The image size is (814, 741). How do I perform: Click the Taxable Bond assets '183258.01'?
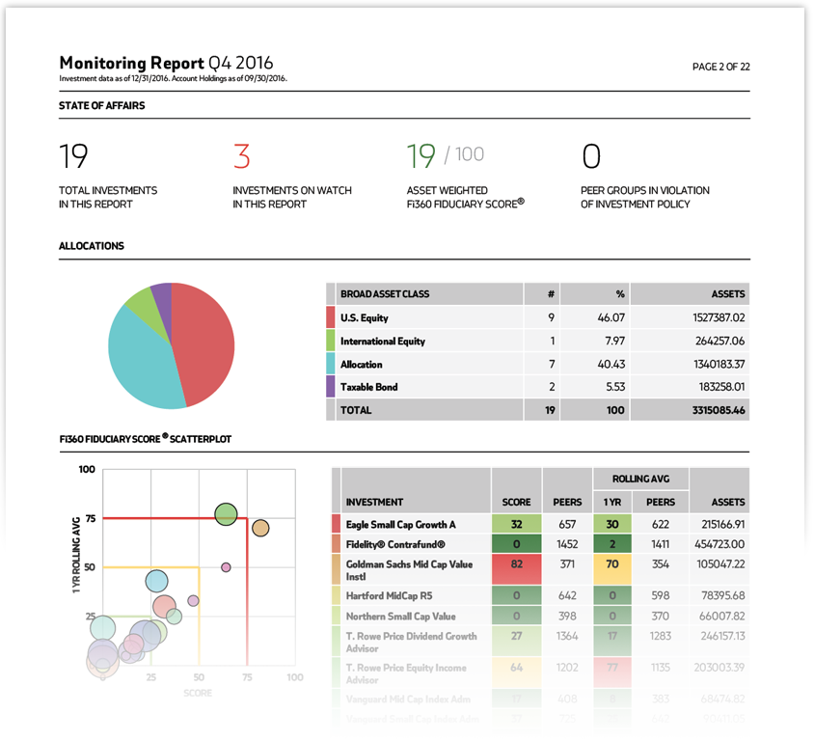point(721,387)
